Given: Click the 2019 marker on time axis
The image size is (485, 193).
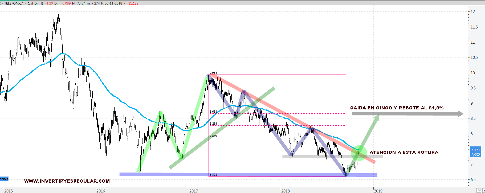Looking at the screenshot, I should tap(378, 191).
